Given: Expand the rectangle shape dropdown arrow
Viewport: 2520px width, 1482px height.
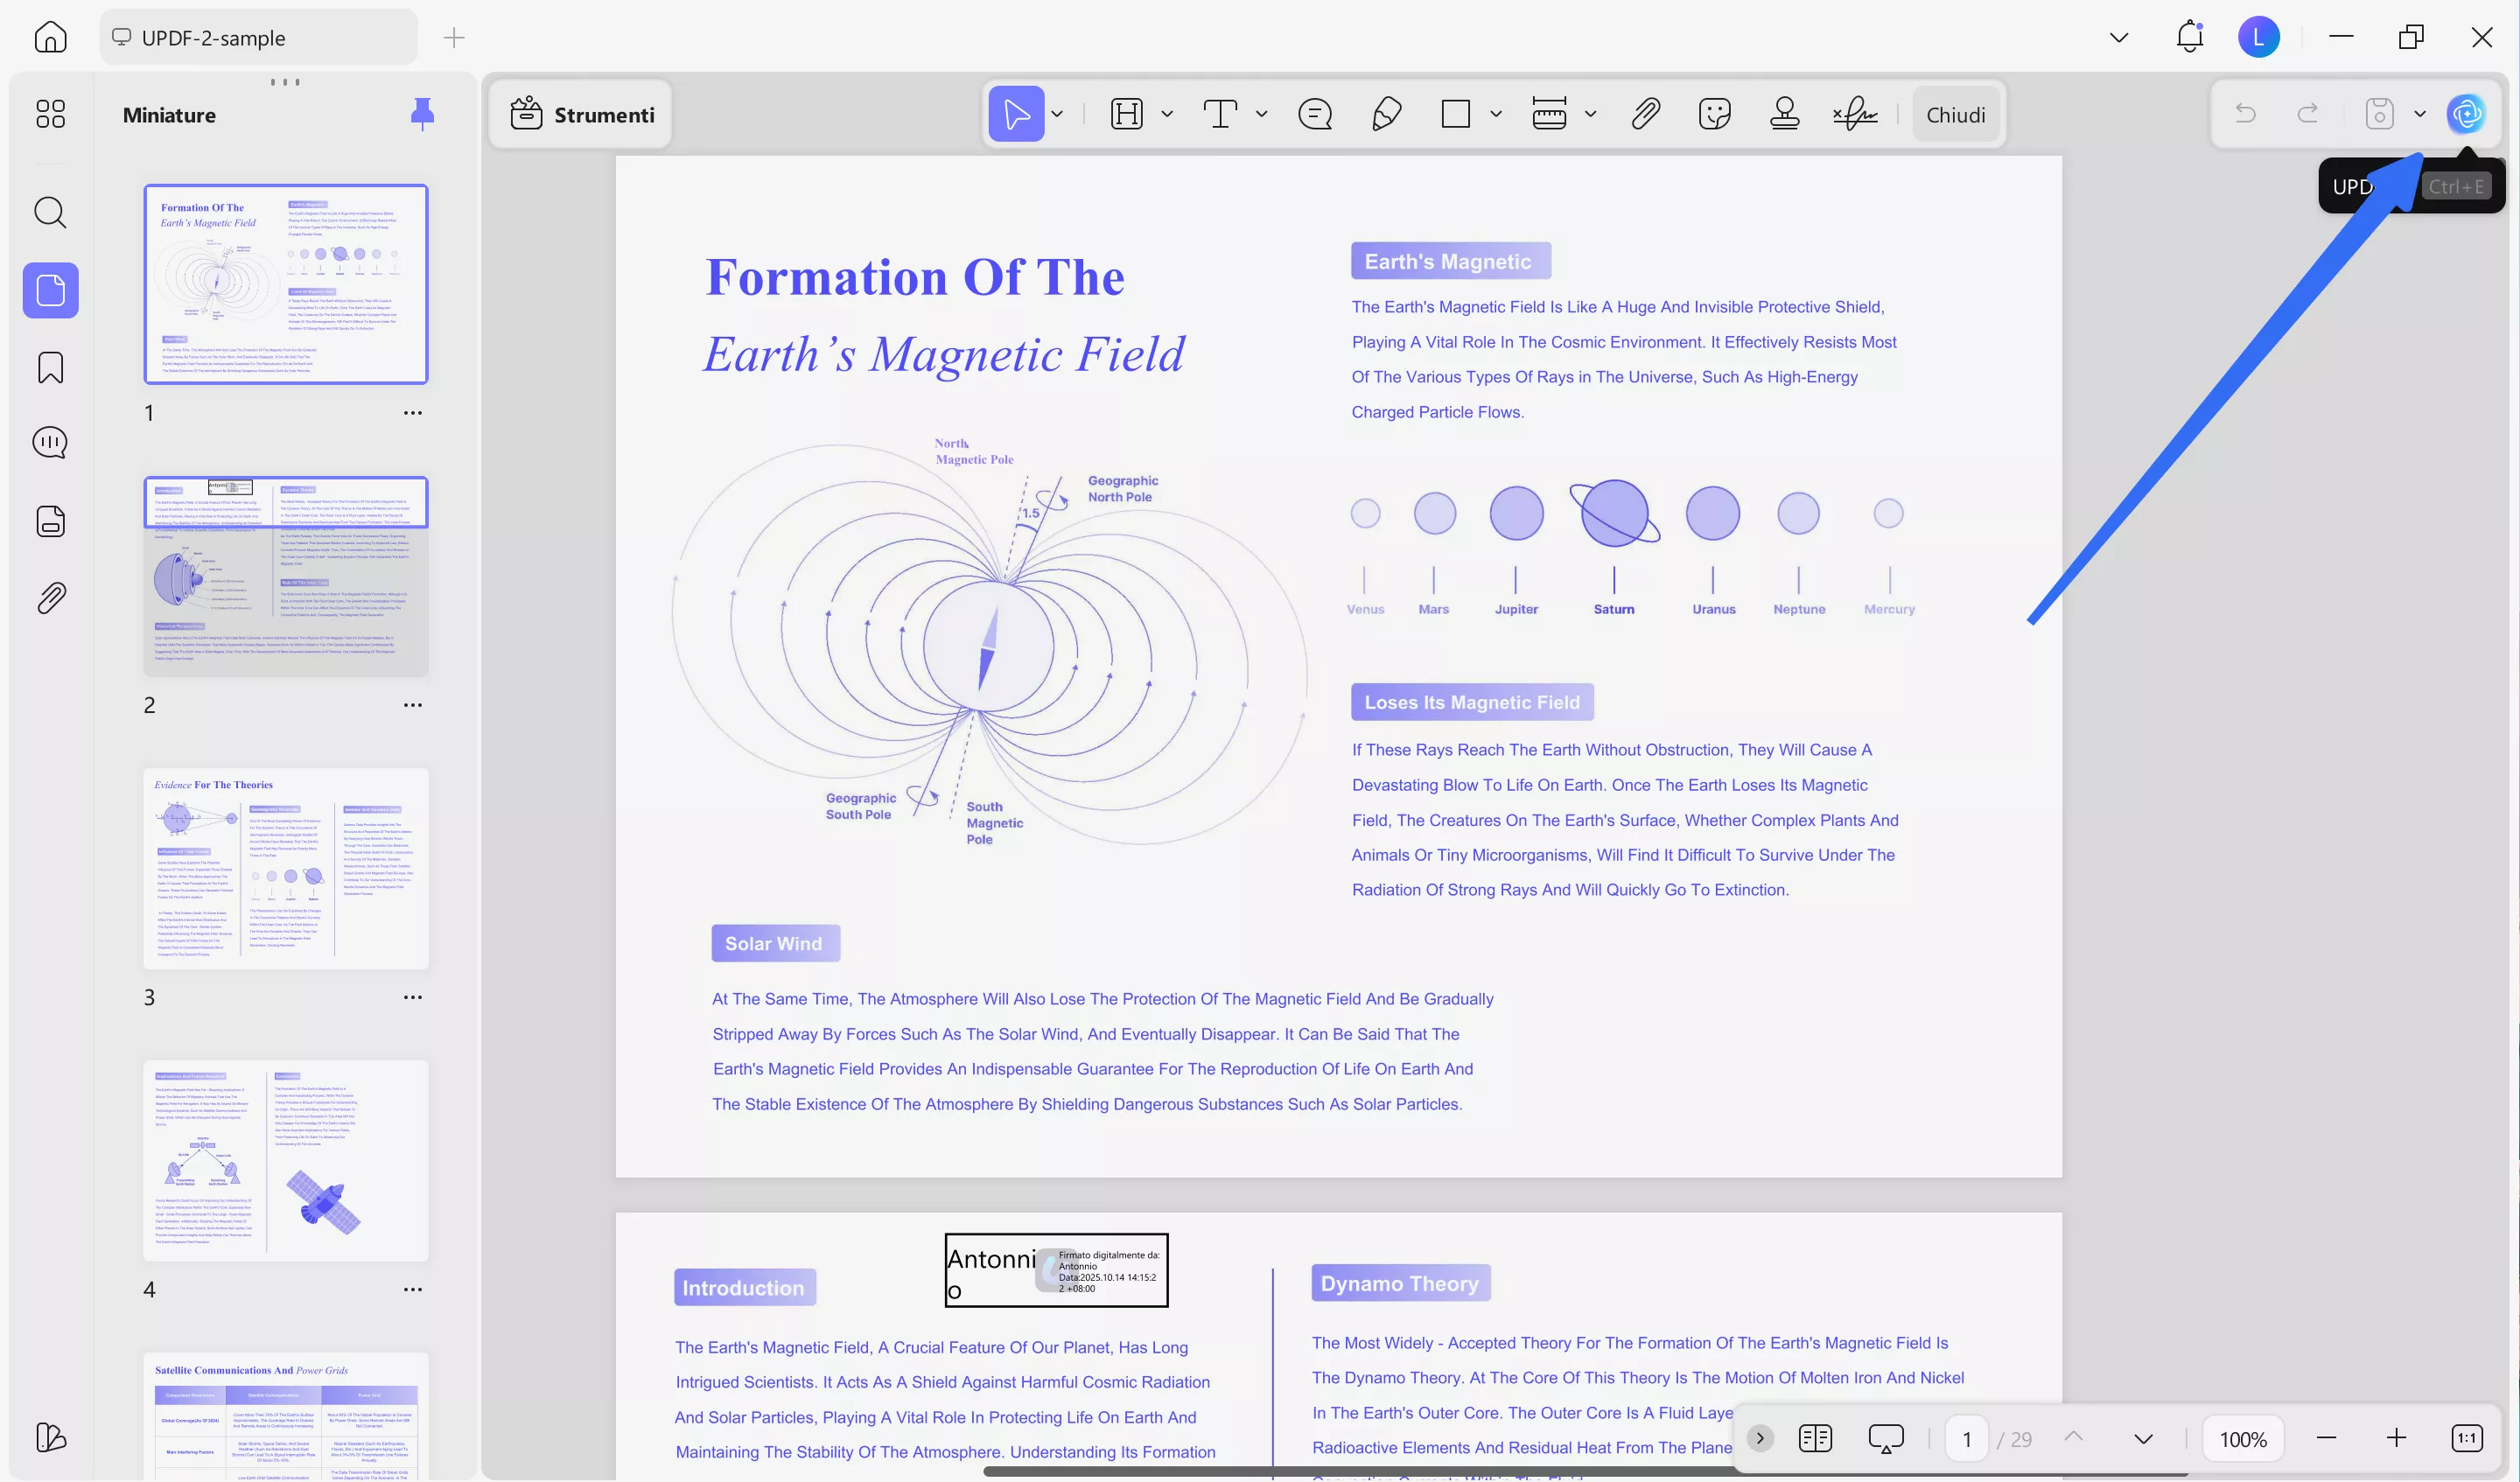Looking at the screenshot, I should pyautogui.click(x=1496, y=114).
